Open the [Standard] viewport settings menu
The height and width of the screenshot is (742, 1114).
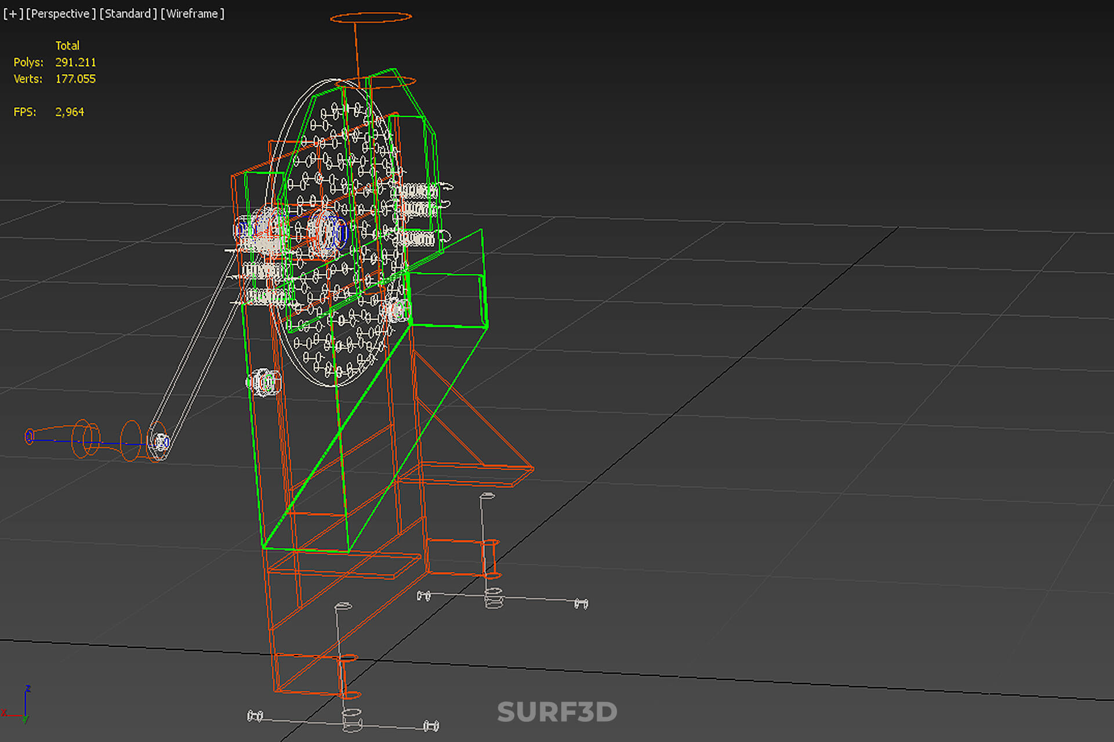(128, 13)
